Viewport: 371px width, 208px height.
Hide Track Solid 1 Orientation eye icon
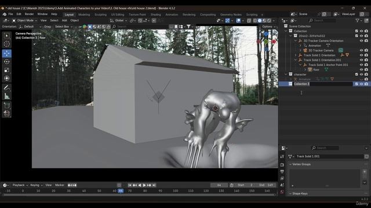[361, 55]
